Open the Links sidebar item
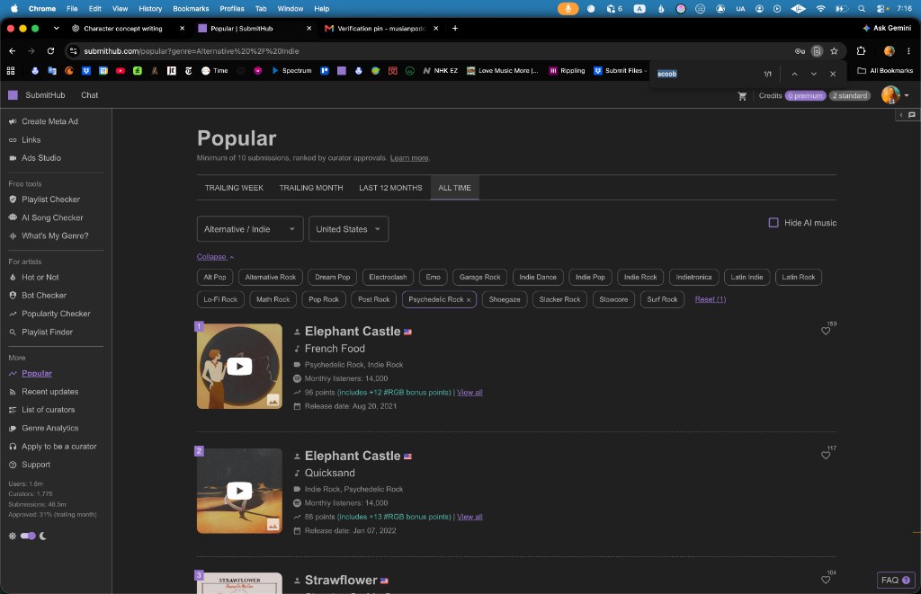Viewport: 921px width, 594px height. [31, 139]
